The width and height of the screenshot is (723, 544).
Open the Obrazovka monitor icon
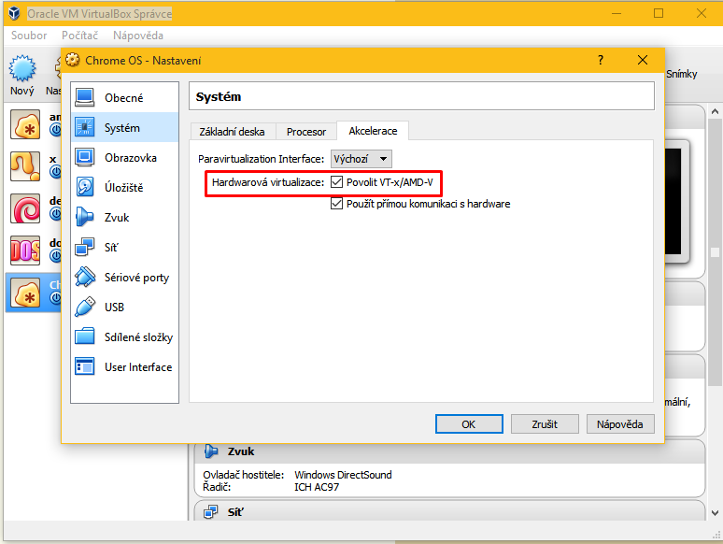85,157
